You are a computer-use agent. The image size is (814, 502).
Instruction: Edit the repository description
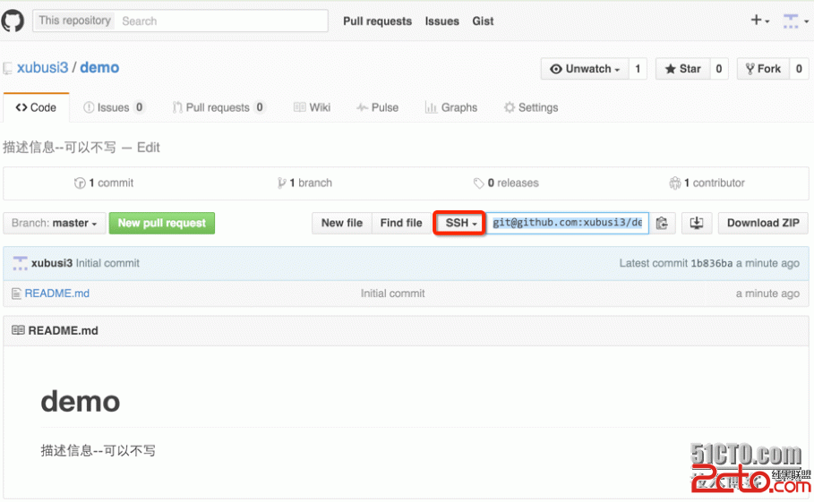[x=149, y=148]
